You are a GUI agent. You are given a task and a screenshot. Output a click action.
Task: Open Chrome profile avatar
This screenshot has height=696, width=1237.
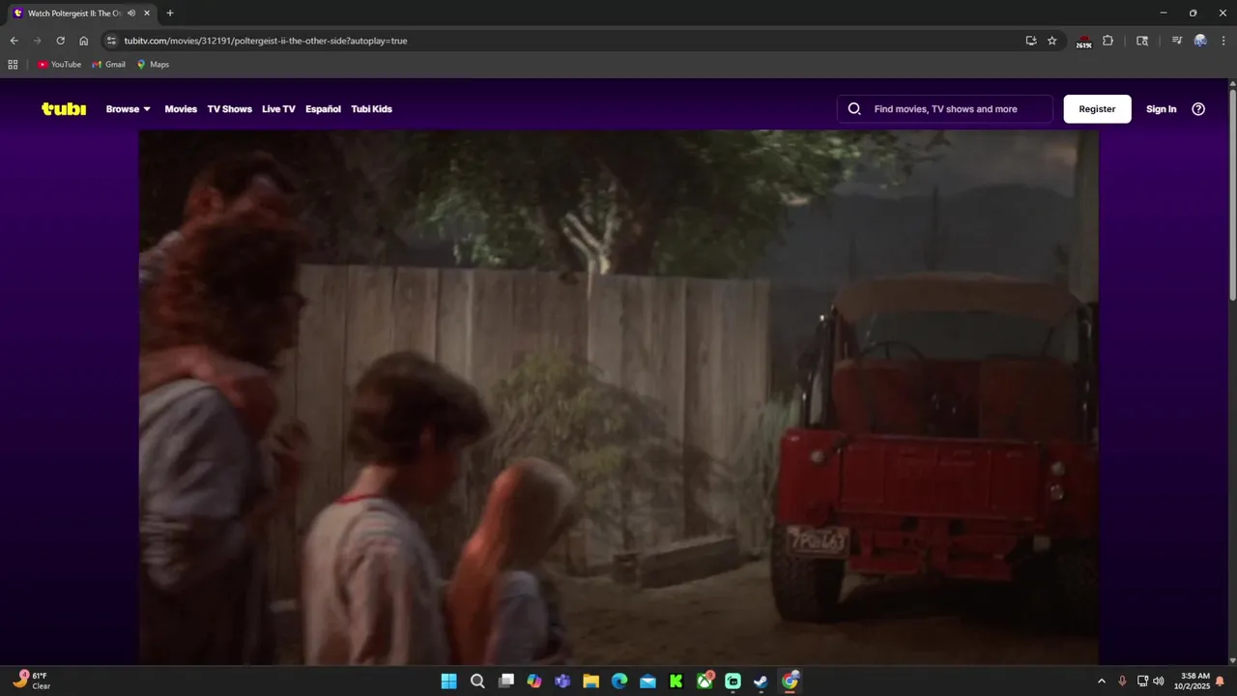pyautogui.click(x=1200, y=41)
